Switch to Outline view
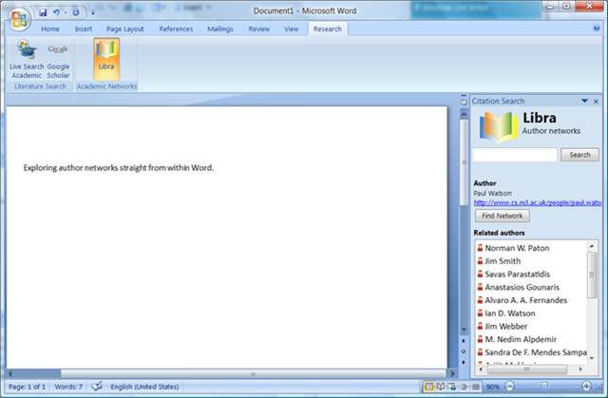608x398 pixels. point(464,387)
